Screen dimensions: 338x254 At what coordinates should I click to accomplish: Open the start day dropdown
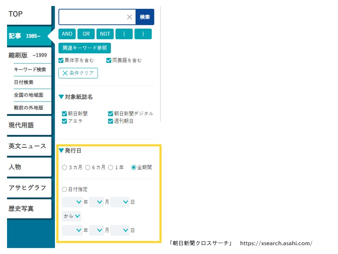120,202
